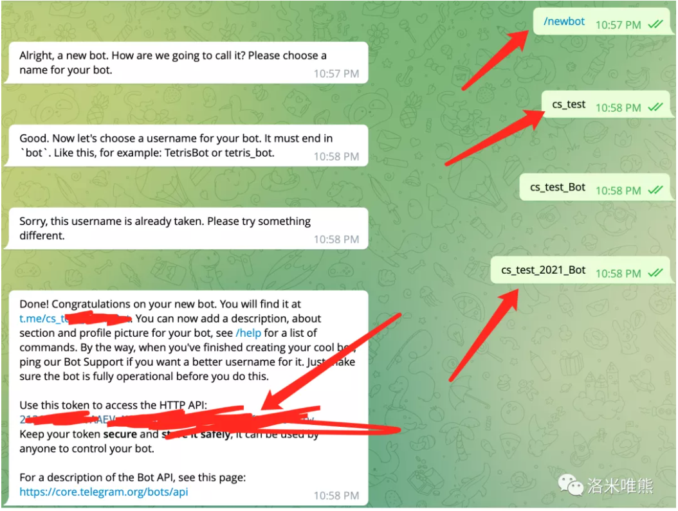Click the read checkmarks on /newbot message
The image size is (678, 511).
[655, 24]
